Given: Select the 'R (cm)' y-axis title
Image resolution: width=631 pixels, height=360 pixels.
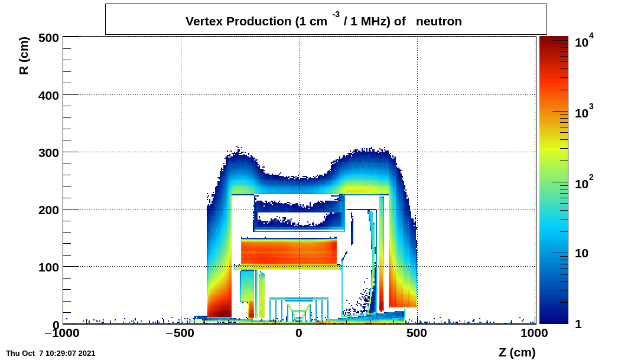Looking at the screenshot, I should pyautogui.click(x=24, y=56).
